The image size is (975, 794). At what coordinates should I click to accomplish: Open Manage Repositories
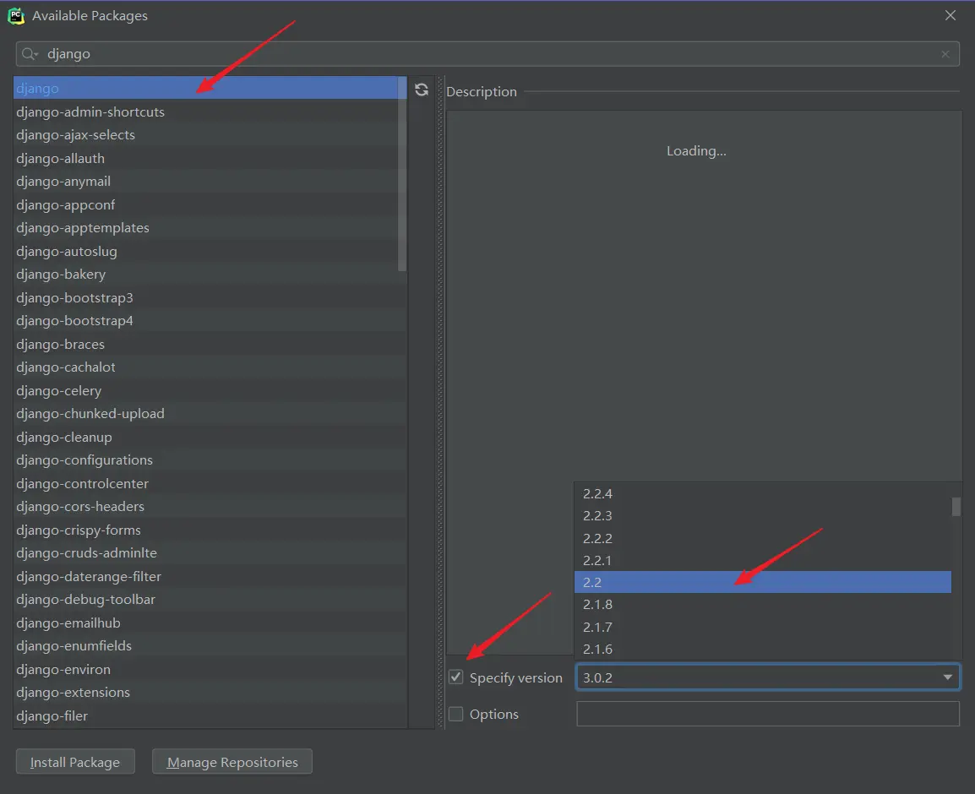tap(232, 762)
